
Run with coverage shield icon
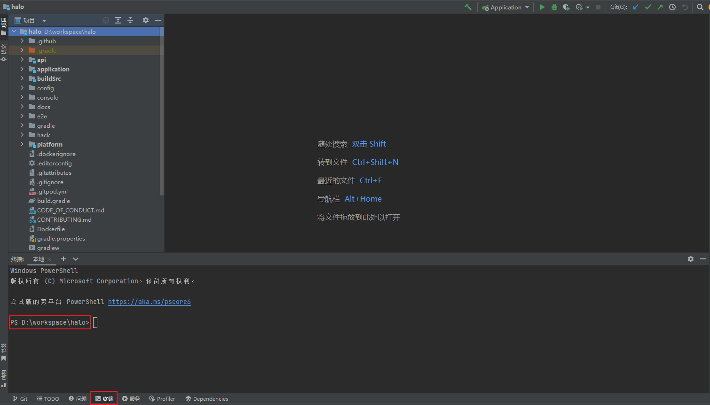click(567, 7)
